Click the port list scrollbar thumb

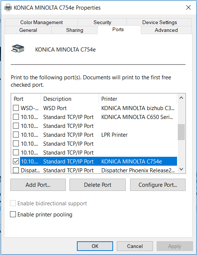181,132
